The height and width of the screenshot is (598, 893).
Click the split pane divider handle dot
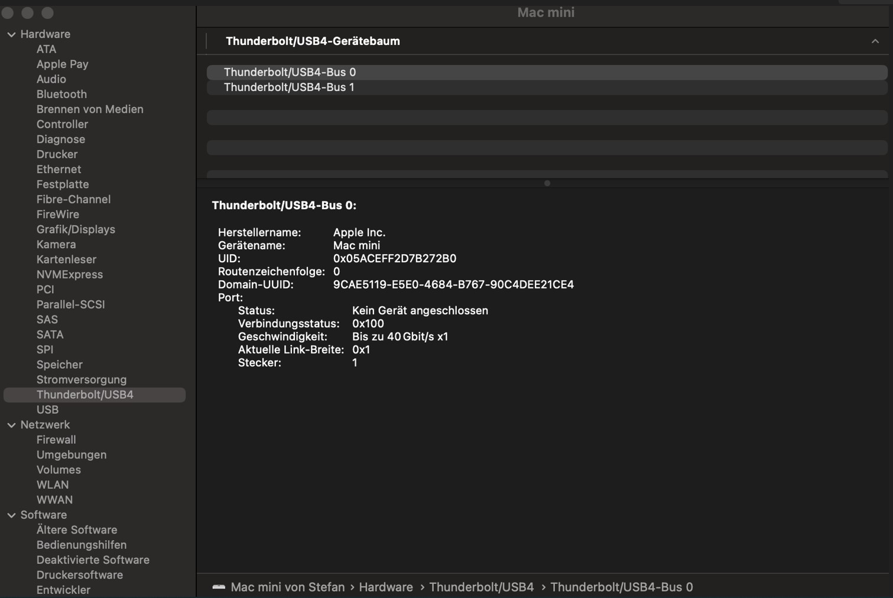point(547,183)
